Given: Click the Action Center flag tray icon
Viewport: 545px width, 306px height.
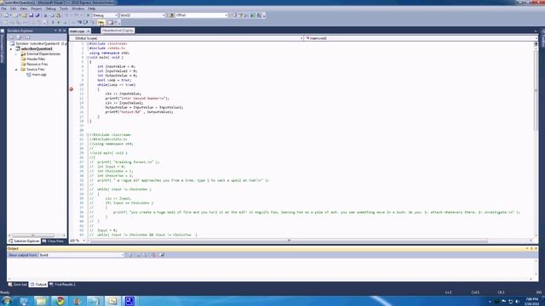Looking at the screenshot, I should tap(503, 302).
